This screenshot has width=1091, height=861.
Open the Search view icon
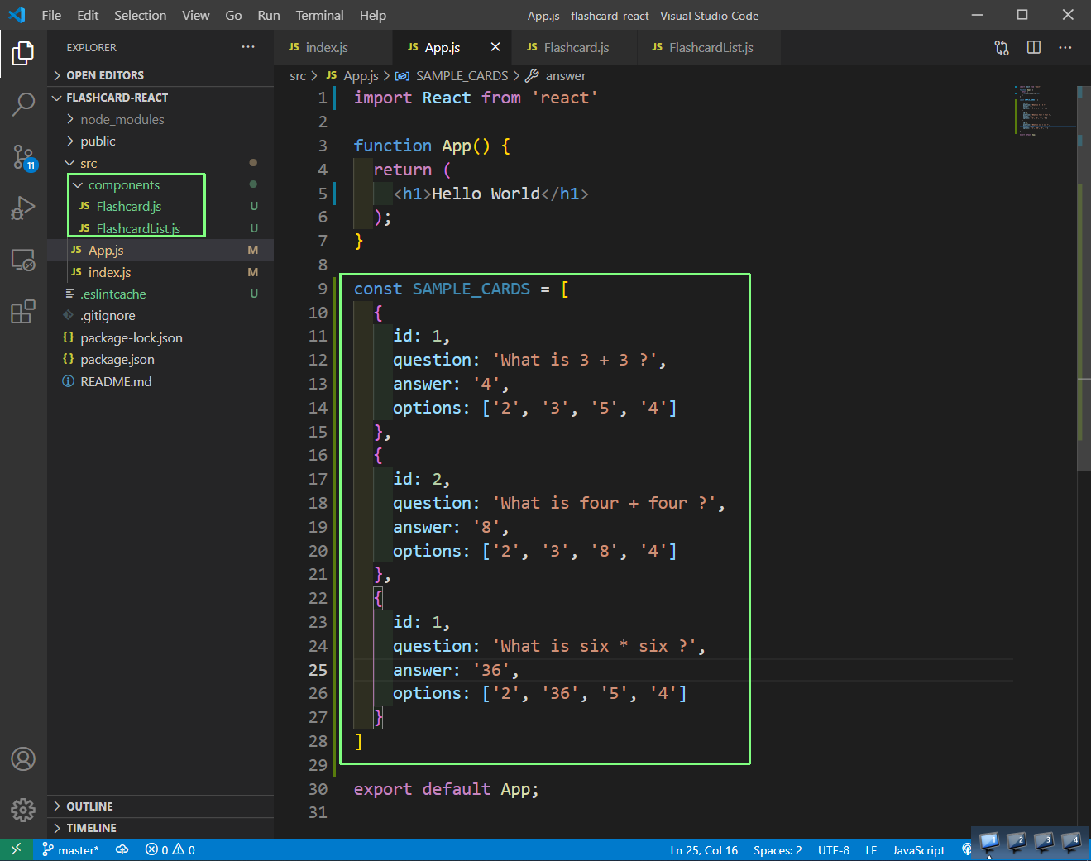pos(23,104)
